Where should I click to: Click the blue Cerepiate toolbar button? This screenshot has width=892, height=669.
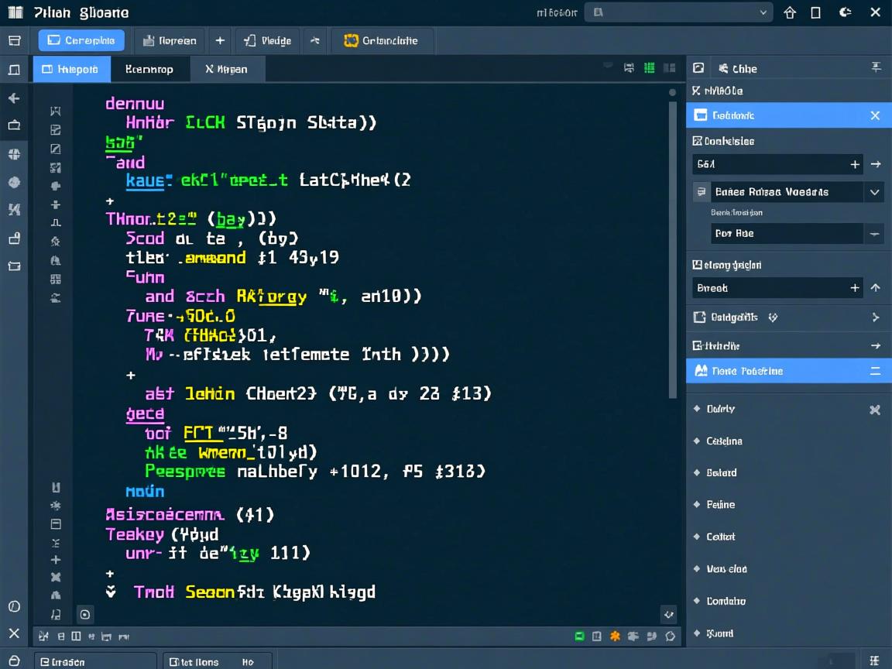point(81,40)
